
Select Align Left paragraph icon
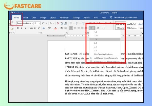[71, 28]
